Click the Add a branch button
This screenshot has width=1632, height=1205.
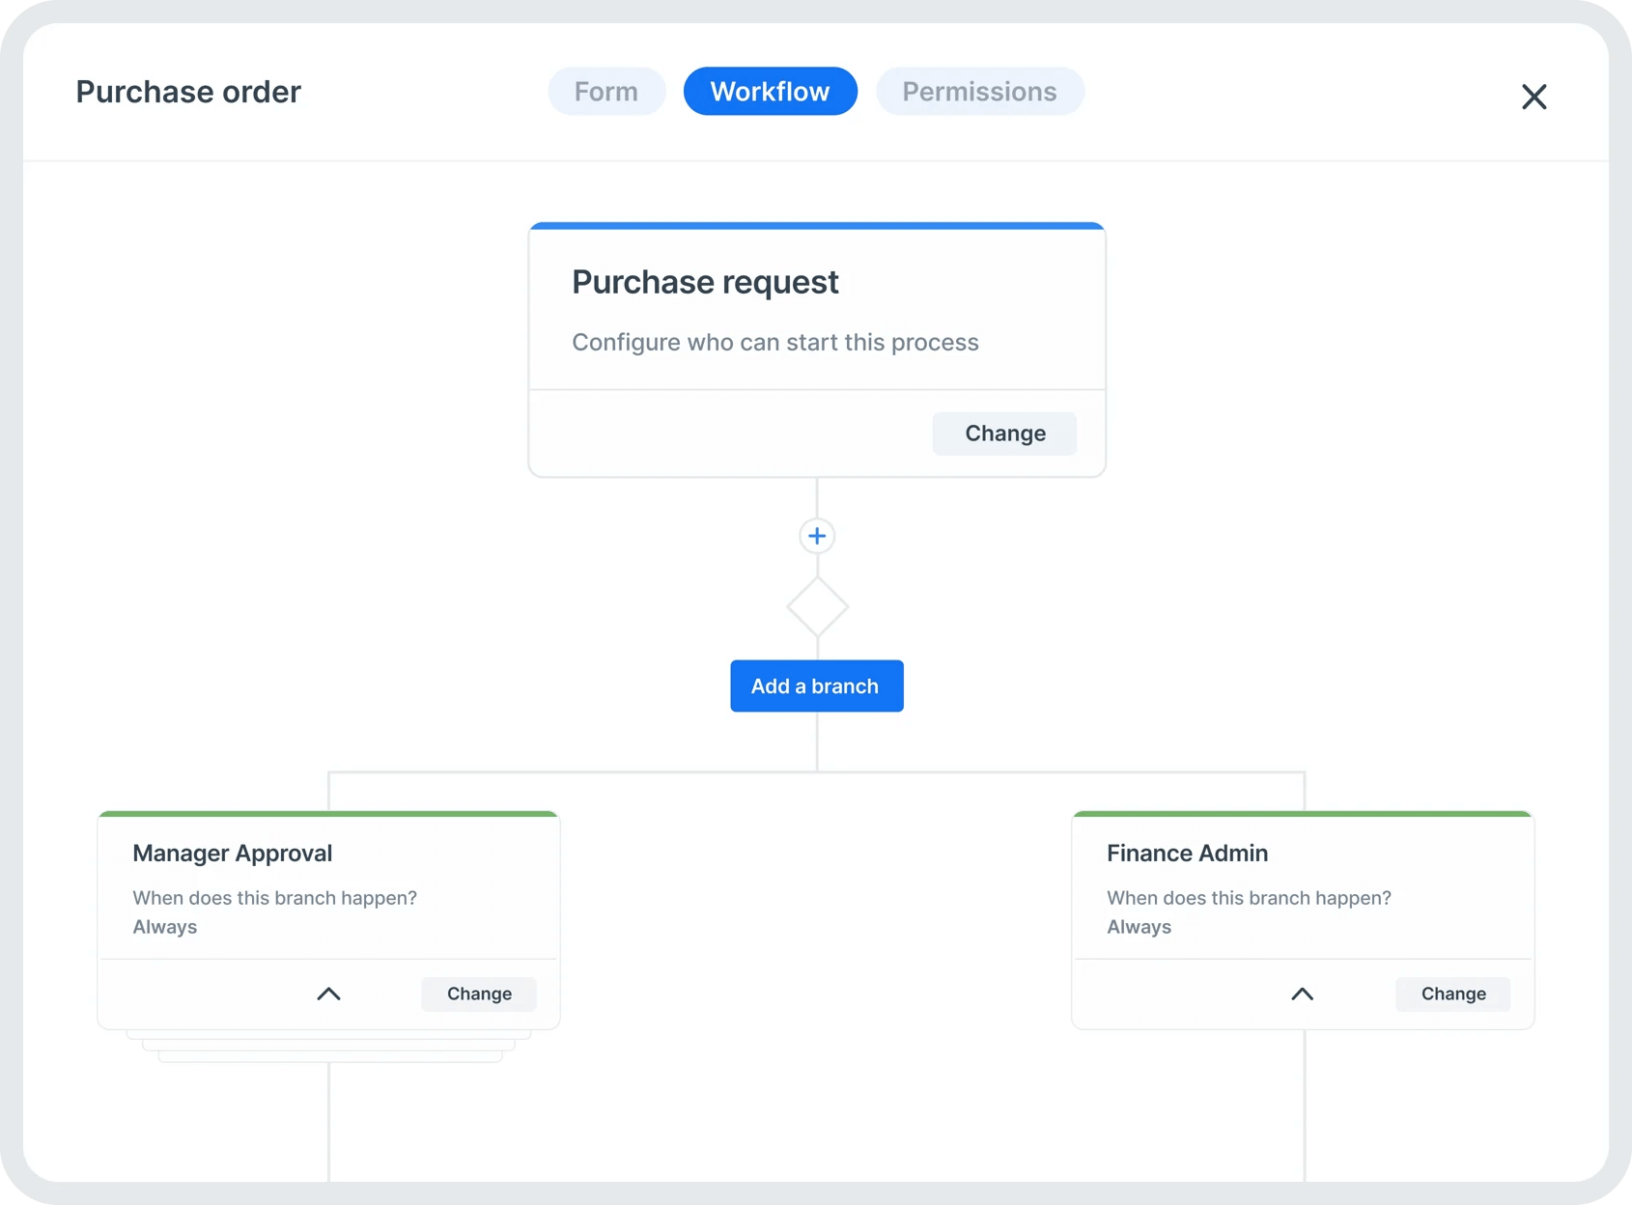pyautogui.click(x=816, y=687)
